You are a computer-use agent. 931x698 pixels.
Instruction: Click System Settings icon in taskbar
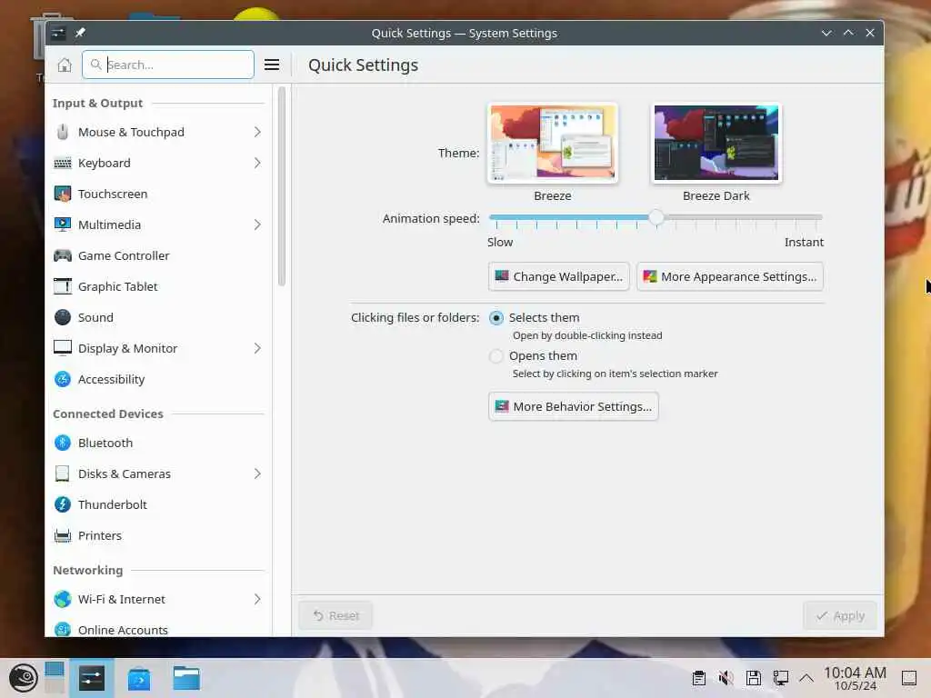(92, 678)
